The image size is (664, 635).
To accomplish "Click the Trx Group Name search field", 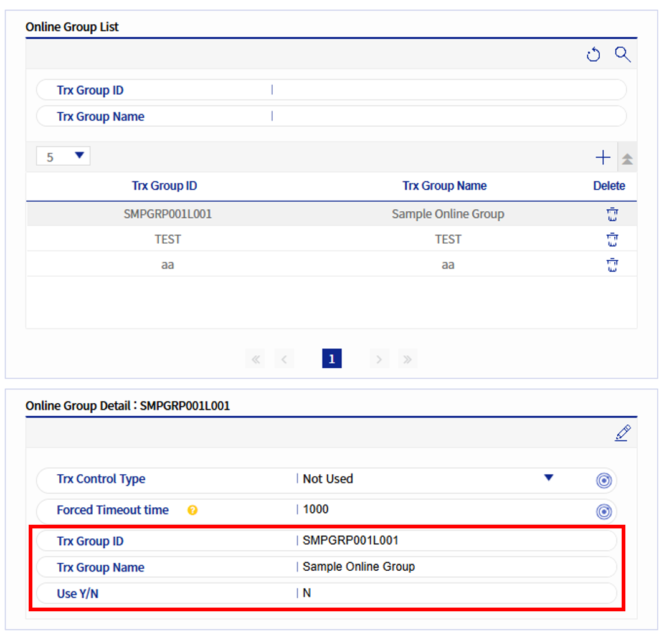I will (x=447, y=117).
